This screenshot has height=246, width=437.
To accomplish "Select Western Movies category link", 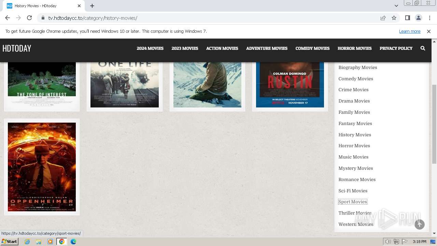I will click(x=356, y=224).
